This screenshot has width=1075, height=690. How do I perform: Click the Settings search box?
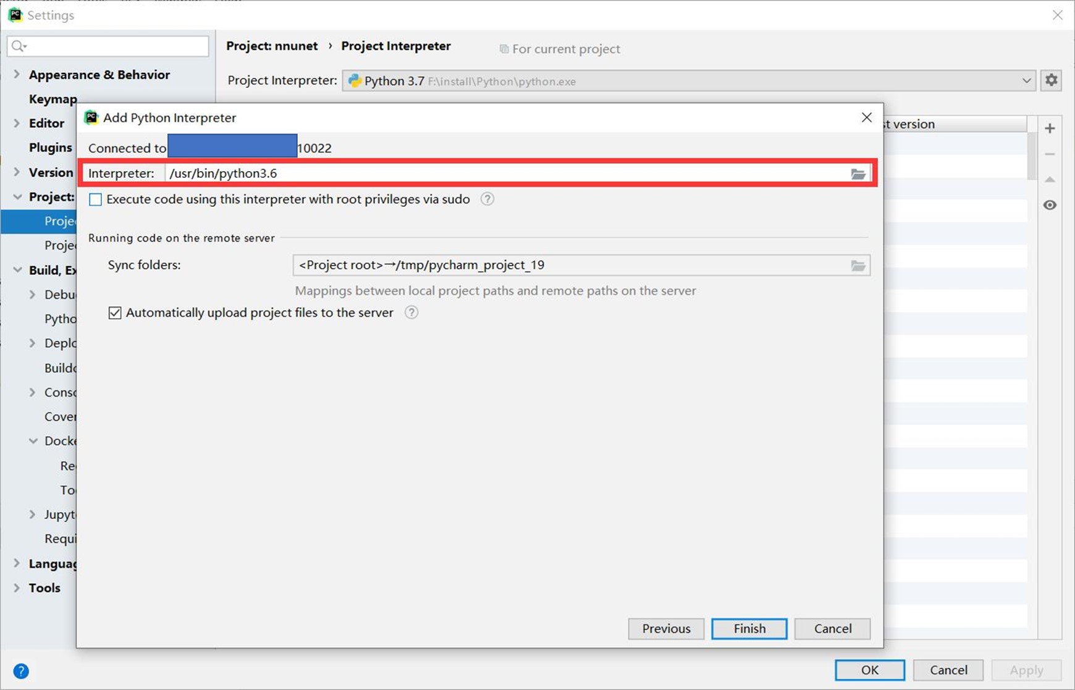(108, 46)
